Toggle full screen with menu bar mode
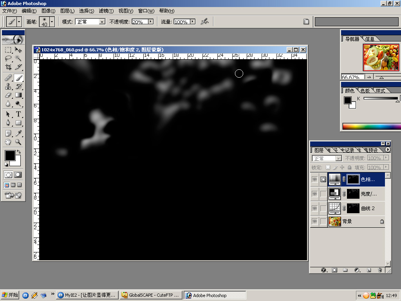The width and height of the screenshot is (401, 301). tap(13, 185)
